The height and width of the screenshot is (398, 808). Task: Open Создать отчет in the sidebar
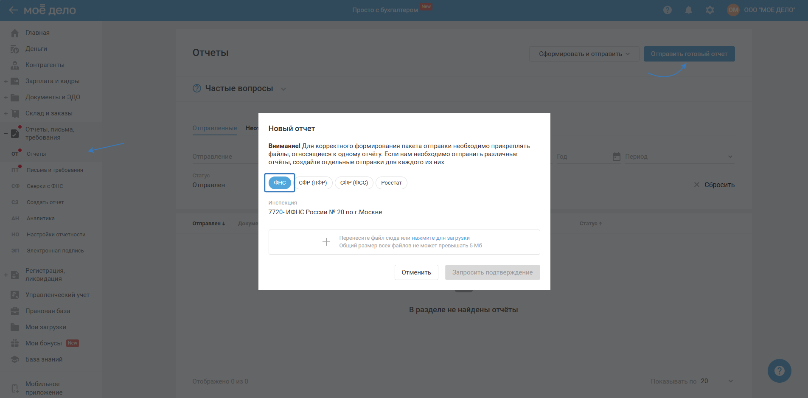tap(45, 202)
